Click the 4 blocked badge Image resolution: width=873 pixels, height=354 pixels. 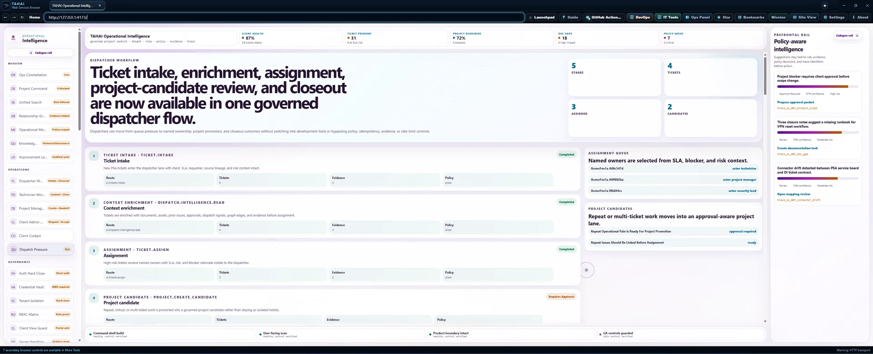(x=63, y=89)
